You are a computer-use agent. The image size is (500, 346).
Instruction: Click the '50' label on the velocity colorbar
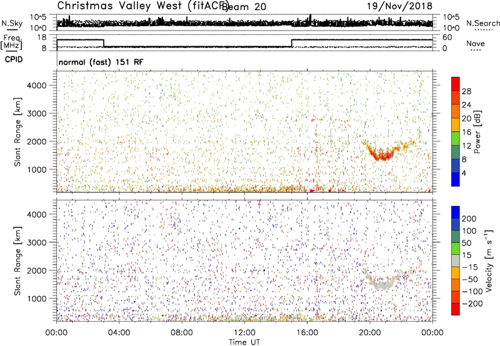(467, 243)
